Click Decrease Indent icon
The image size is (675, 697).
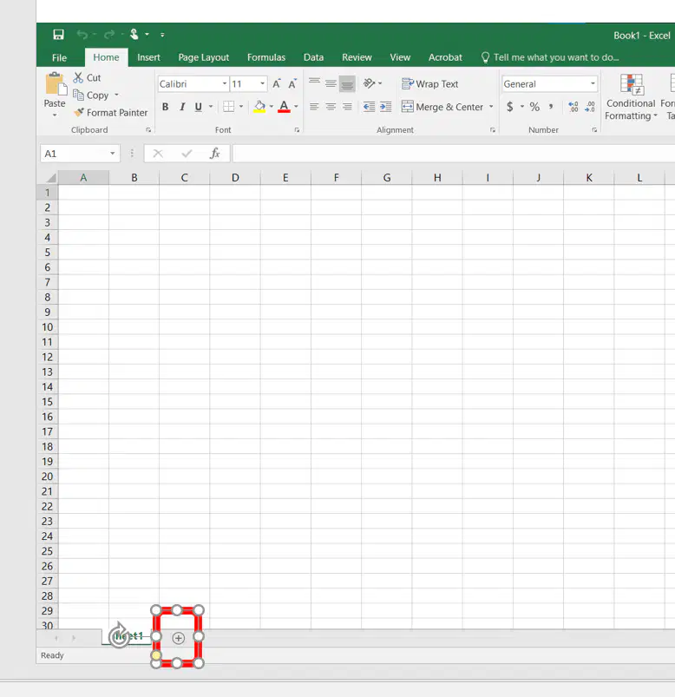pos(369,107)
